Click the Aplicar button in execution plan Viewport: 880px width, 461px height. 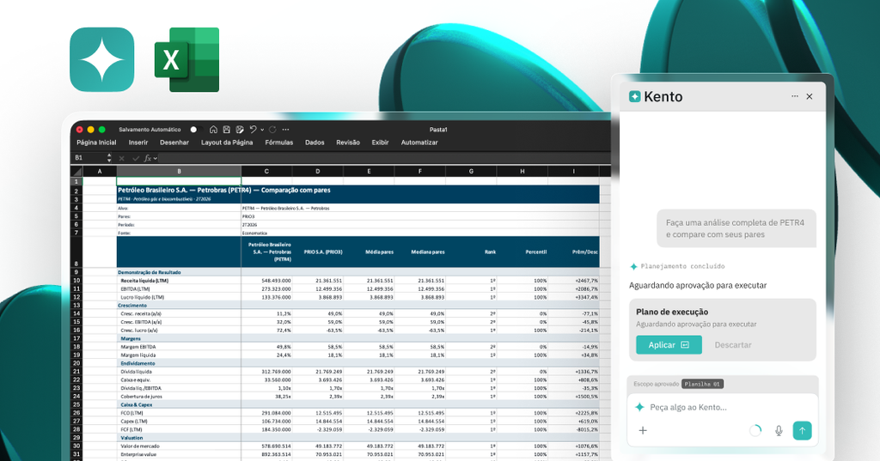pos(669,345)
